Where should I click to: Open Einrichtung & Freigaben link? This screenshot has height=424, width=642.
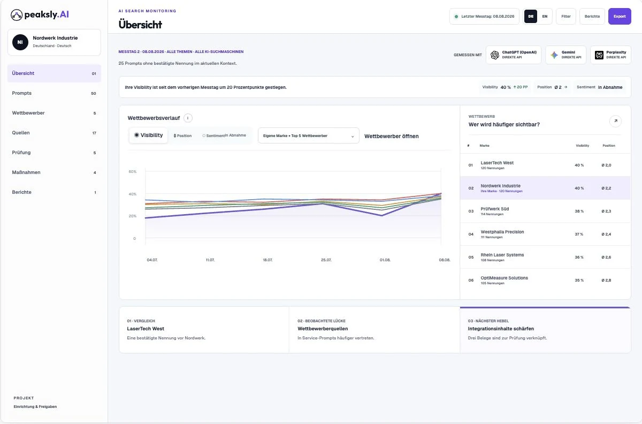click(x=35, y=406)
